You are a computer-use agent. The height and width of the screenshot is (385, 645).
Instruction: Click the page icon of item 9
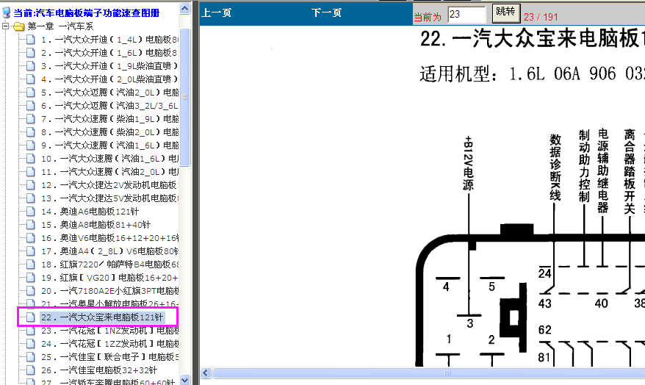(x=30, y=145)
